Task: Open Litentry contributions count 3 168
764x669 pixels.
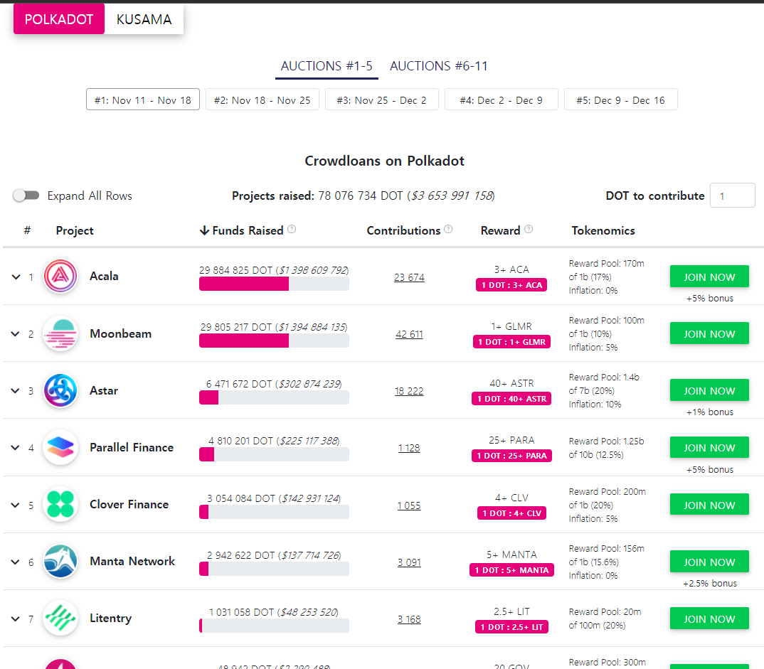Action: coord(409,619)
